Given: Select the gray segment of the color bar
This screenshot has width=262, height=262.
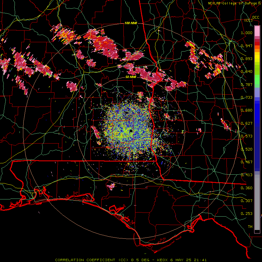Looking at the screenshot, I should click(257, 202).
